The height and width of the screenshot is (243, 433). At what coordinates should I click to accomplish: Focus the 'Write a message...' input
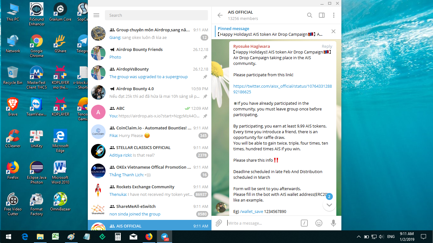(x=262, y=223)
